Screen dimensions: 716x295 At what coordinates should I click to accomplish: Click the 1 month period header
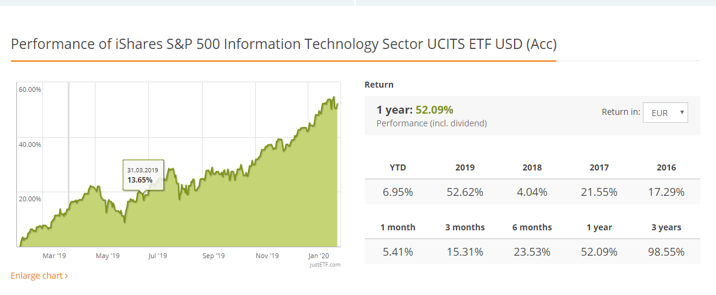click(x=397, y=227)
